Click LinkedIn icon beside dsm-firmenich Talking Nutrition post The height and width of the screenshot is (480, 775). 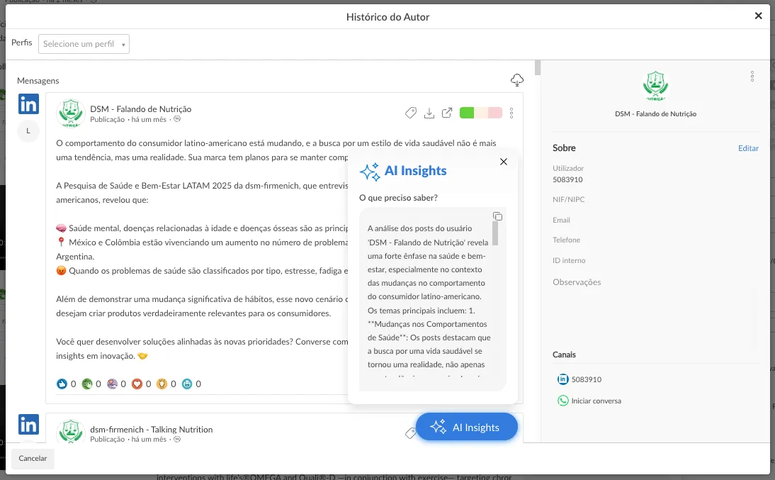pos(28,425)
